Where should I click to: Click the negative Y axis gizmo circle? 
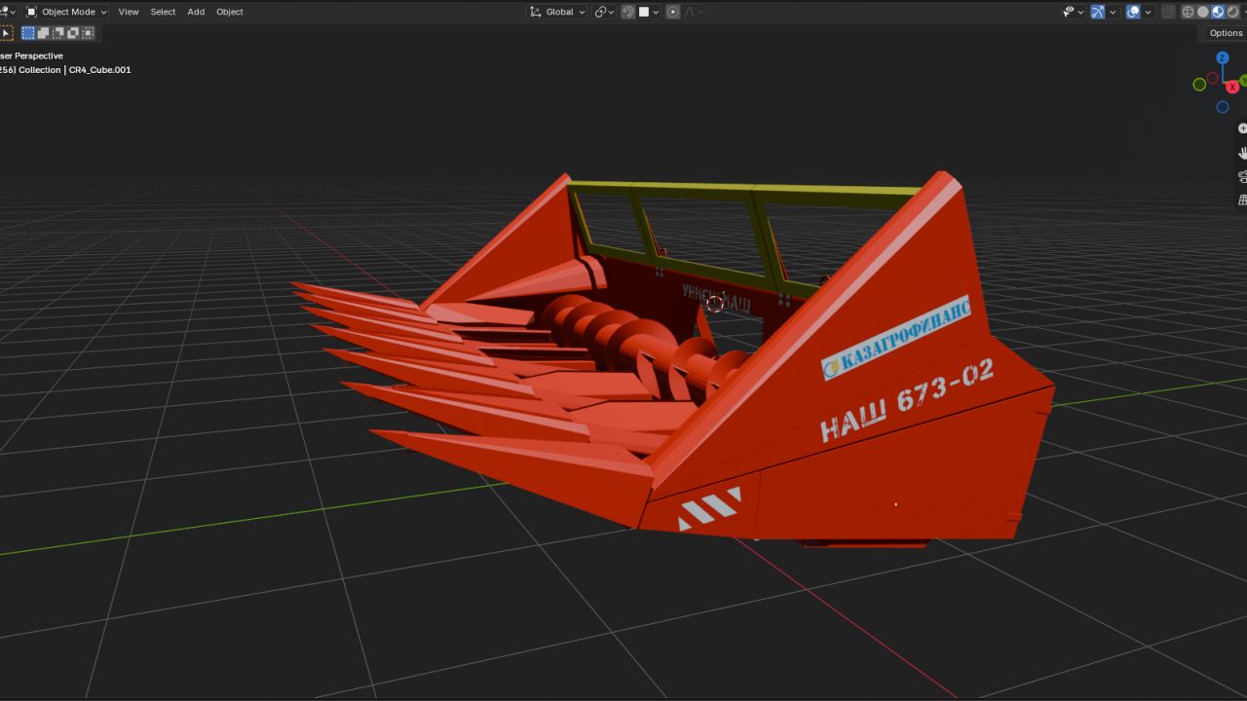(1199, 85)
